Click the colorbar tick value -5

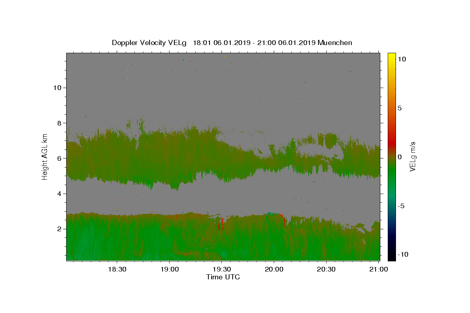401,206
